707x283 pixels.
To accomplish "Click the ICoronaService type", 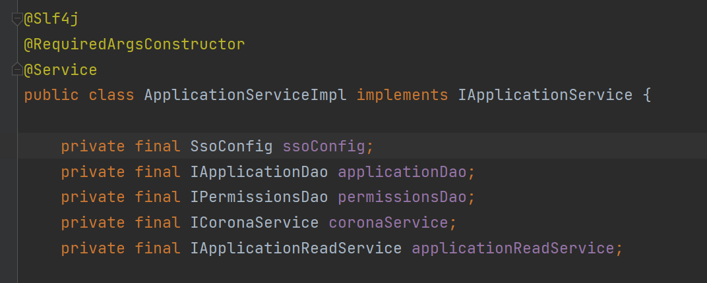I will pyautogui.click(x=255, y=222).
